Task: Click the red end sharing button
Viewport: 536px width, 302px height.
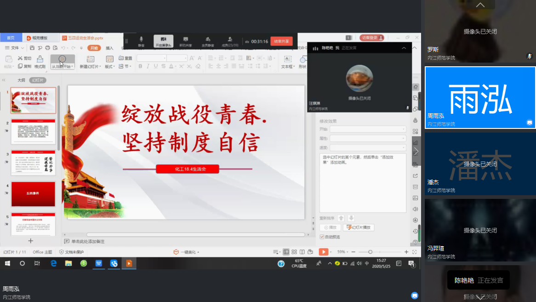Action: tap(281, 41)
